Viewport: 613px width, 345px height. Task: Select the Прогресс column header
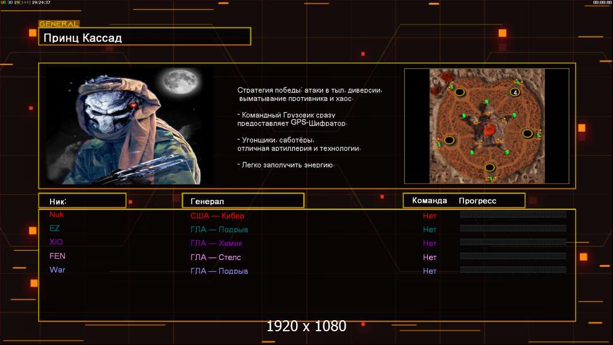click(x=477, y=201)
